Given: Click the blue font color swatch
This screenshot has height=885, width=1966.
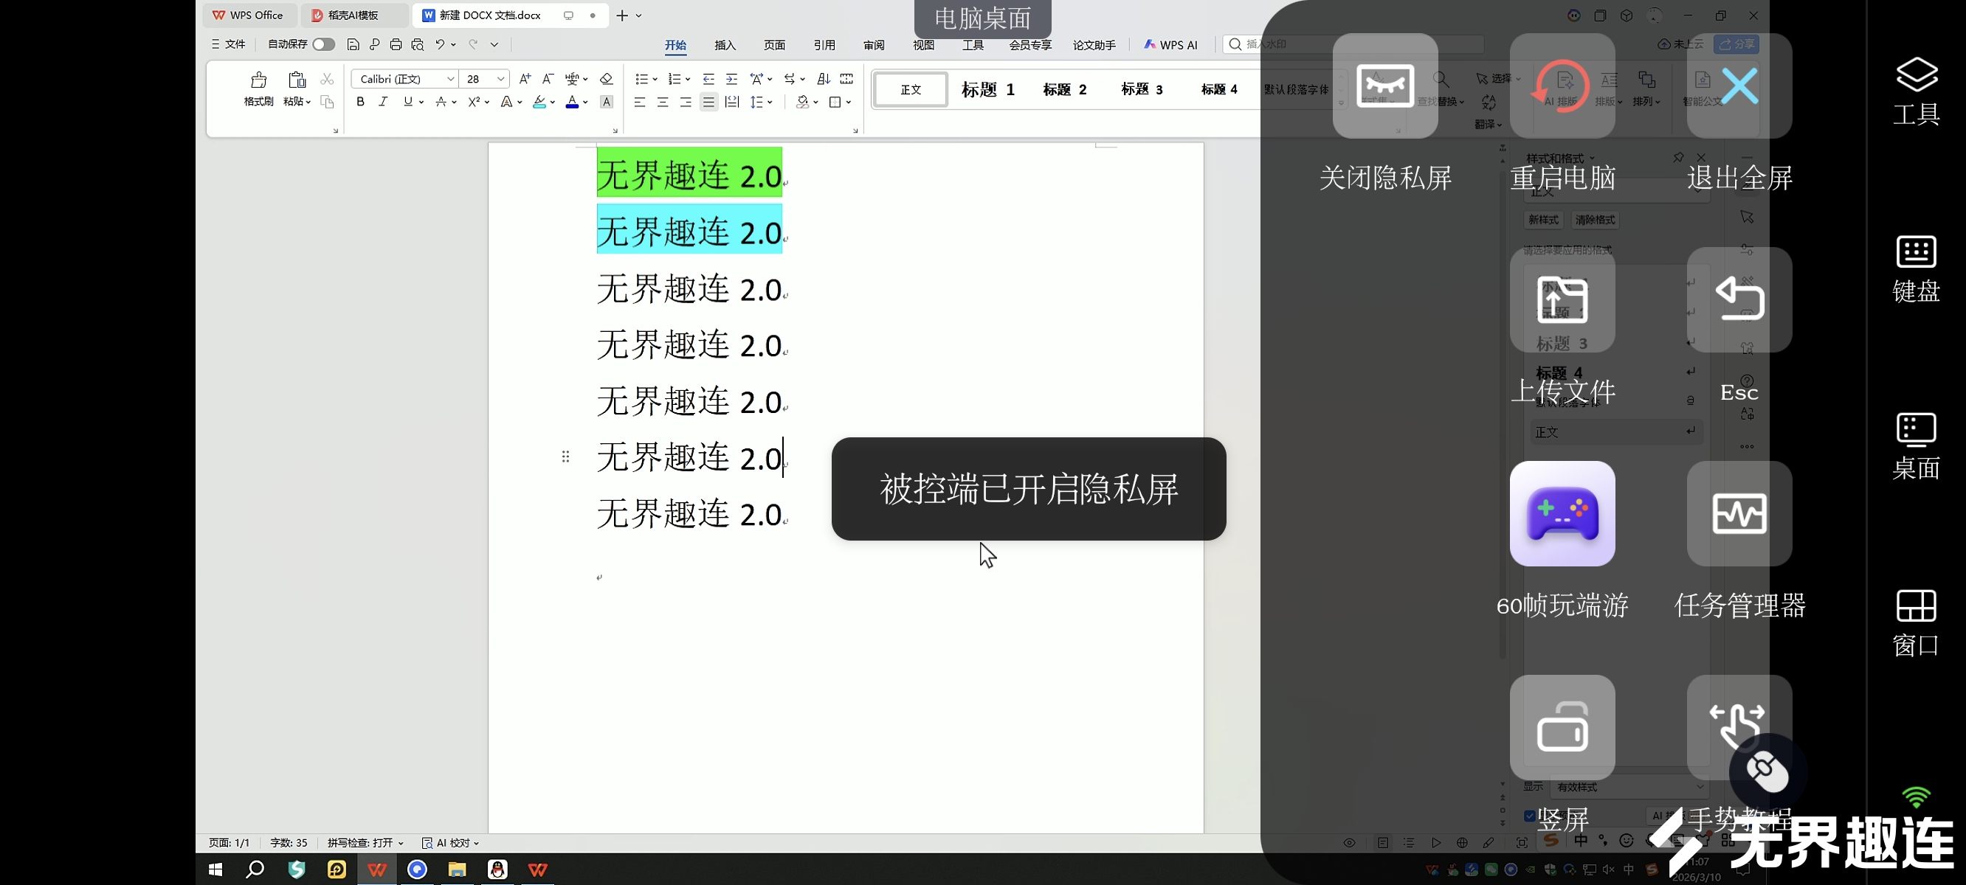Looking at the screenshot, I should click(x=573, y=102).
